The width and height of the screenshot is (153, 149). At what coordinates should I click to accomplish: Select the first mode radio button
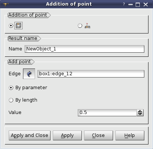coord(11,26)
